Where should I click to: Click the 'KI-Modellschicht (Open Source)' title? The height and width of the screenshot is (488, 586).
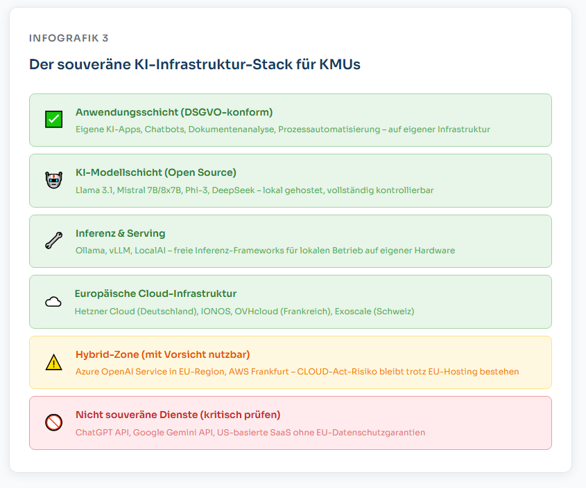[x=155, y=172]
